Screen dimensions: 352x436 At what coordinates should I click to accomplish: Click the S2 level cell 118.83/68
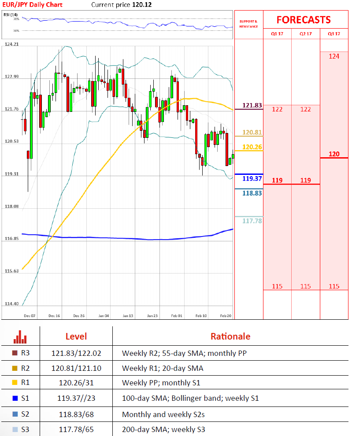pyautogui.click(x=76, y=414)
